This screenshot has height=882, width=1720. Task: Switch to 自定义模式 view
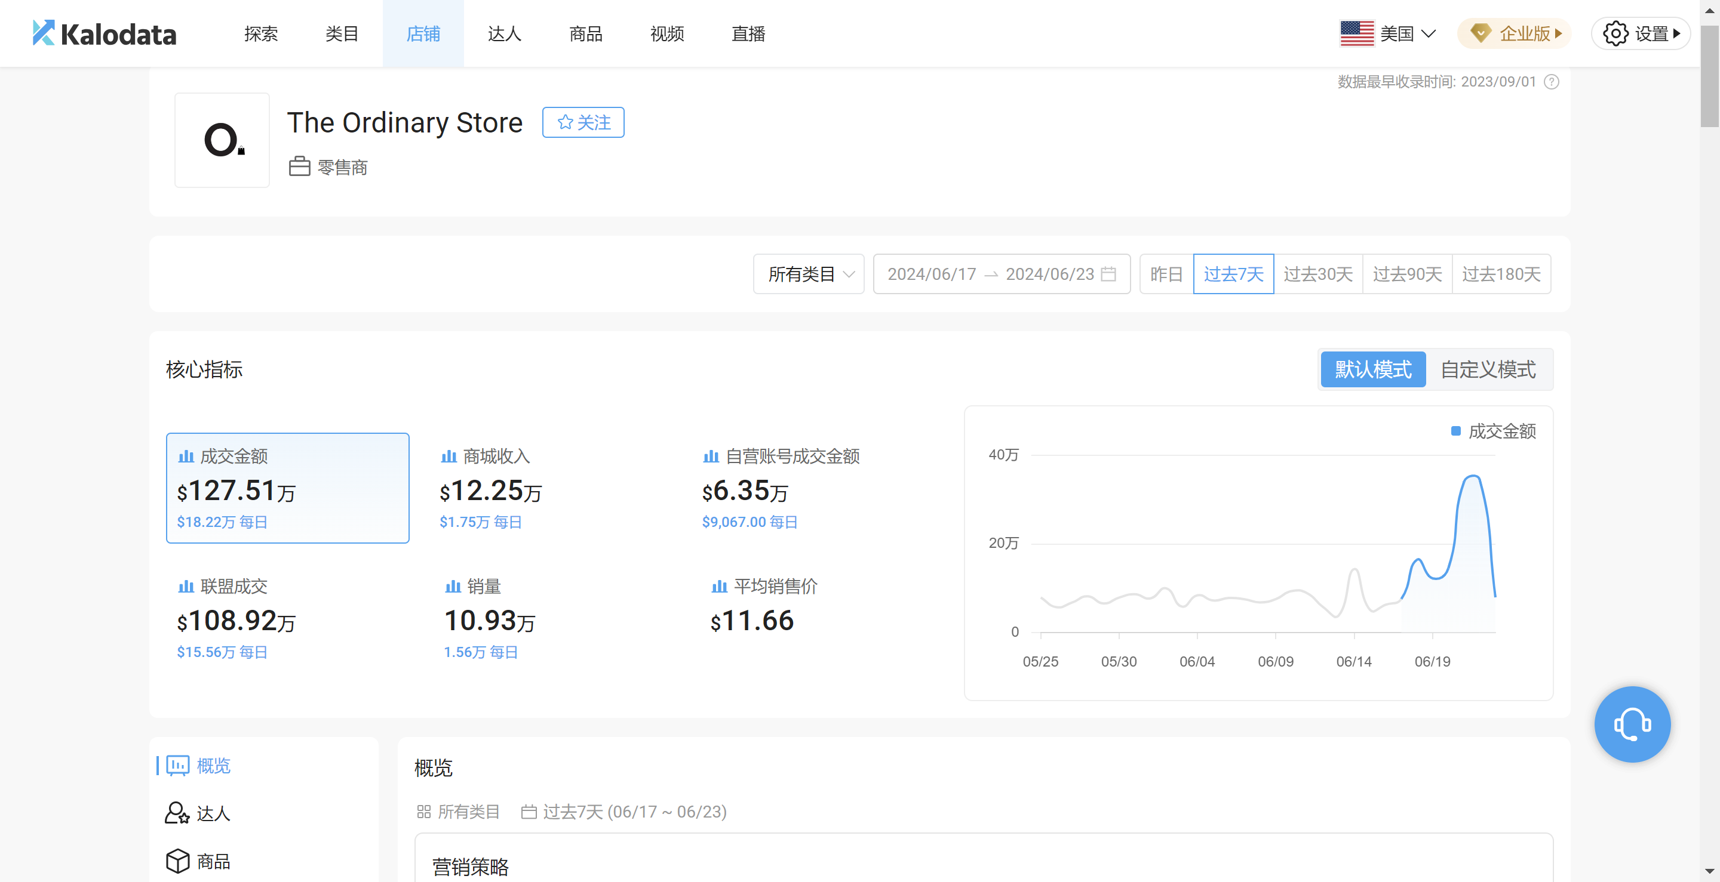point(1488,369)
